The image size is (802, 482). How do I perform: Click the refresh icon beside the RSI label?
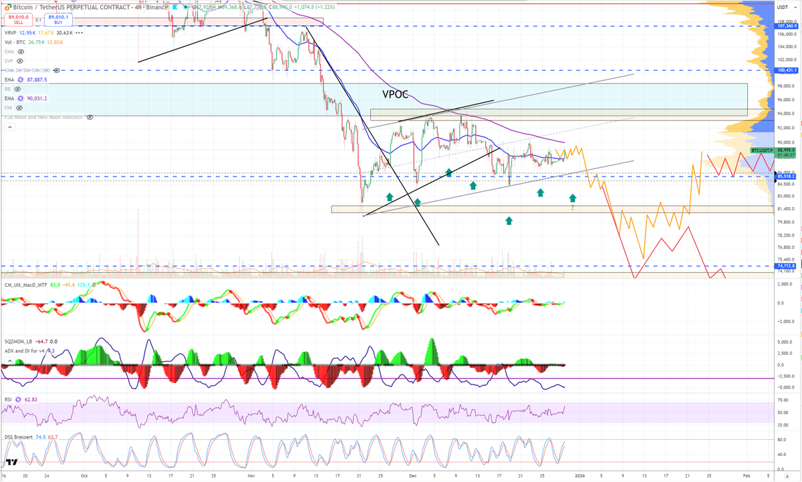[18, 398]
